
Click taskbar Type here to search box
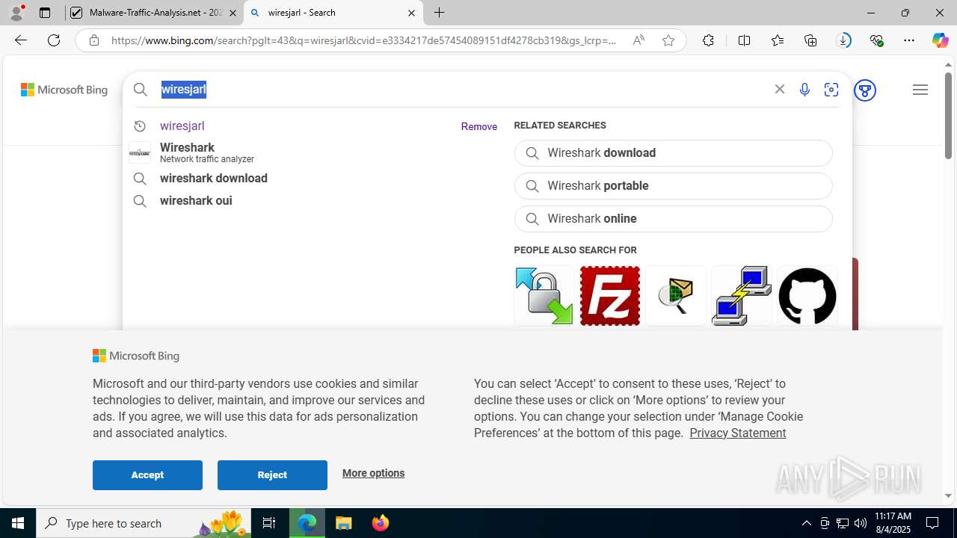coord(144,523)
